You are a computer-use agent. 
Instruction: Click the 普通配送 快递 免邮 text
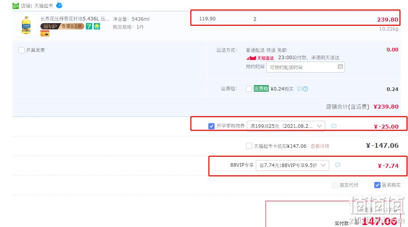266,50
